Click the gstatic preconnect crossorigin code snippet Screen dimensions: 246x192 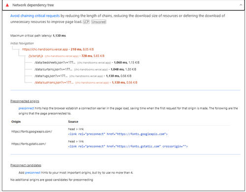point(128,146)
